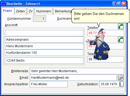Minimize the Bearbeite - Zahnarzt window
Screen dimensions: 130x96
click(114, 4)
